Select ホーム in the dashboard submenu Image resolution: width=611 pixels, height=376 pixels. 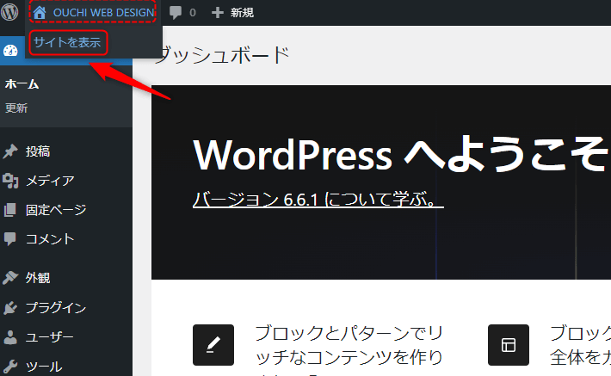click(22, 83)
